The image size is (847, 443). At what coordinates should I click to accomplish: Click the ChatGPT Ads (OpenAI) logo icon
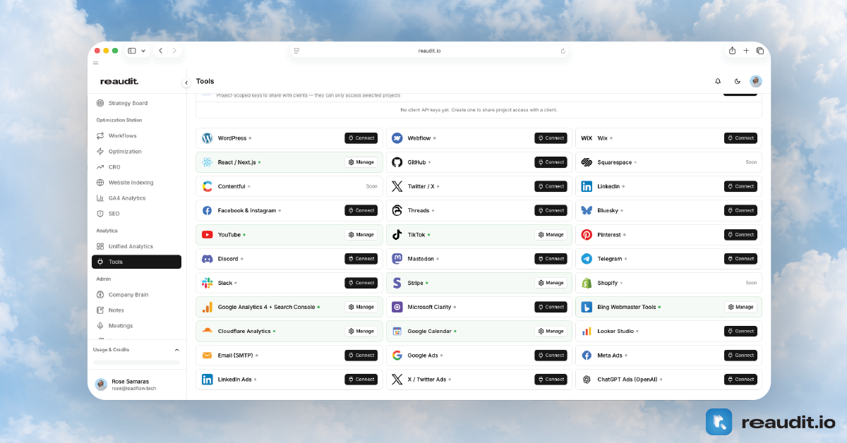(x=587, y=380)
